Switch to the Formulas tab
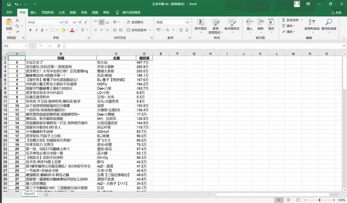Viewport: 347px width, 203px height. [62, 12]
